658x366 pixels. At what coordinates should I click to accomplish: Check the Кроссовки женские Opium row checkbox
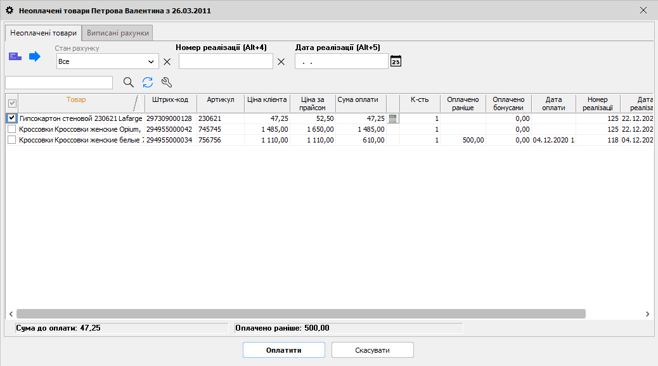11,129
